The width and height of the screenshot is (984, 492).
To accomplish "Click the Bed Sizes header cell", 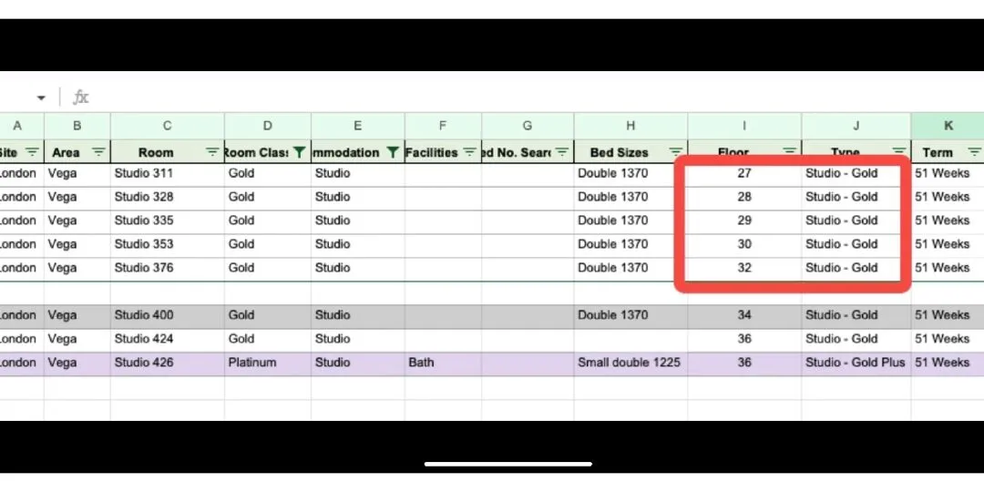I will [630, 152].
